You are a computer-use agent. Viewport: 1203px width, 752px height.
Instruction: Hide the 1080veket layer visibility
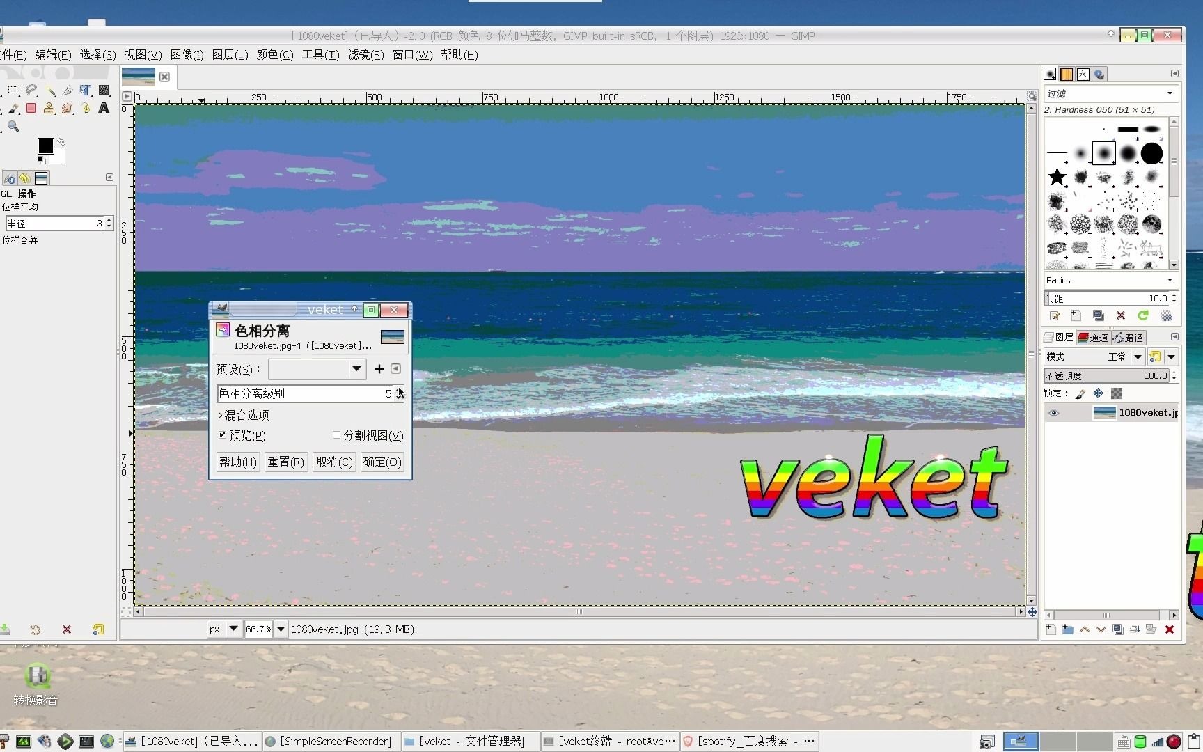coord(1053,412)
